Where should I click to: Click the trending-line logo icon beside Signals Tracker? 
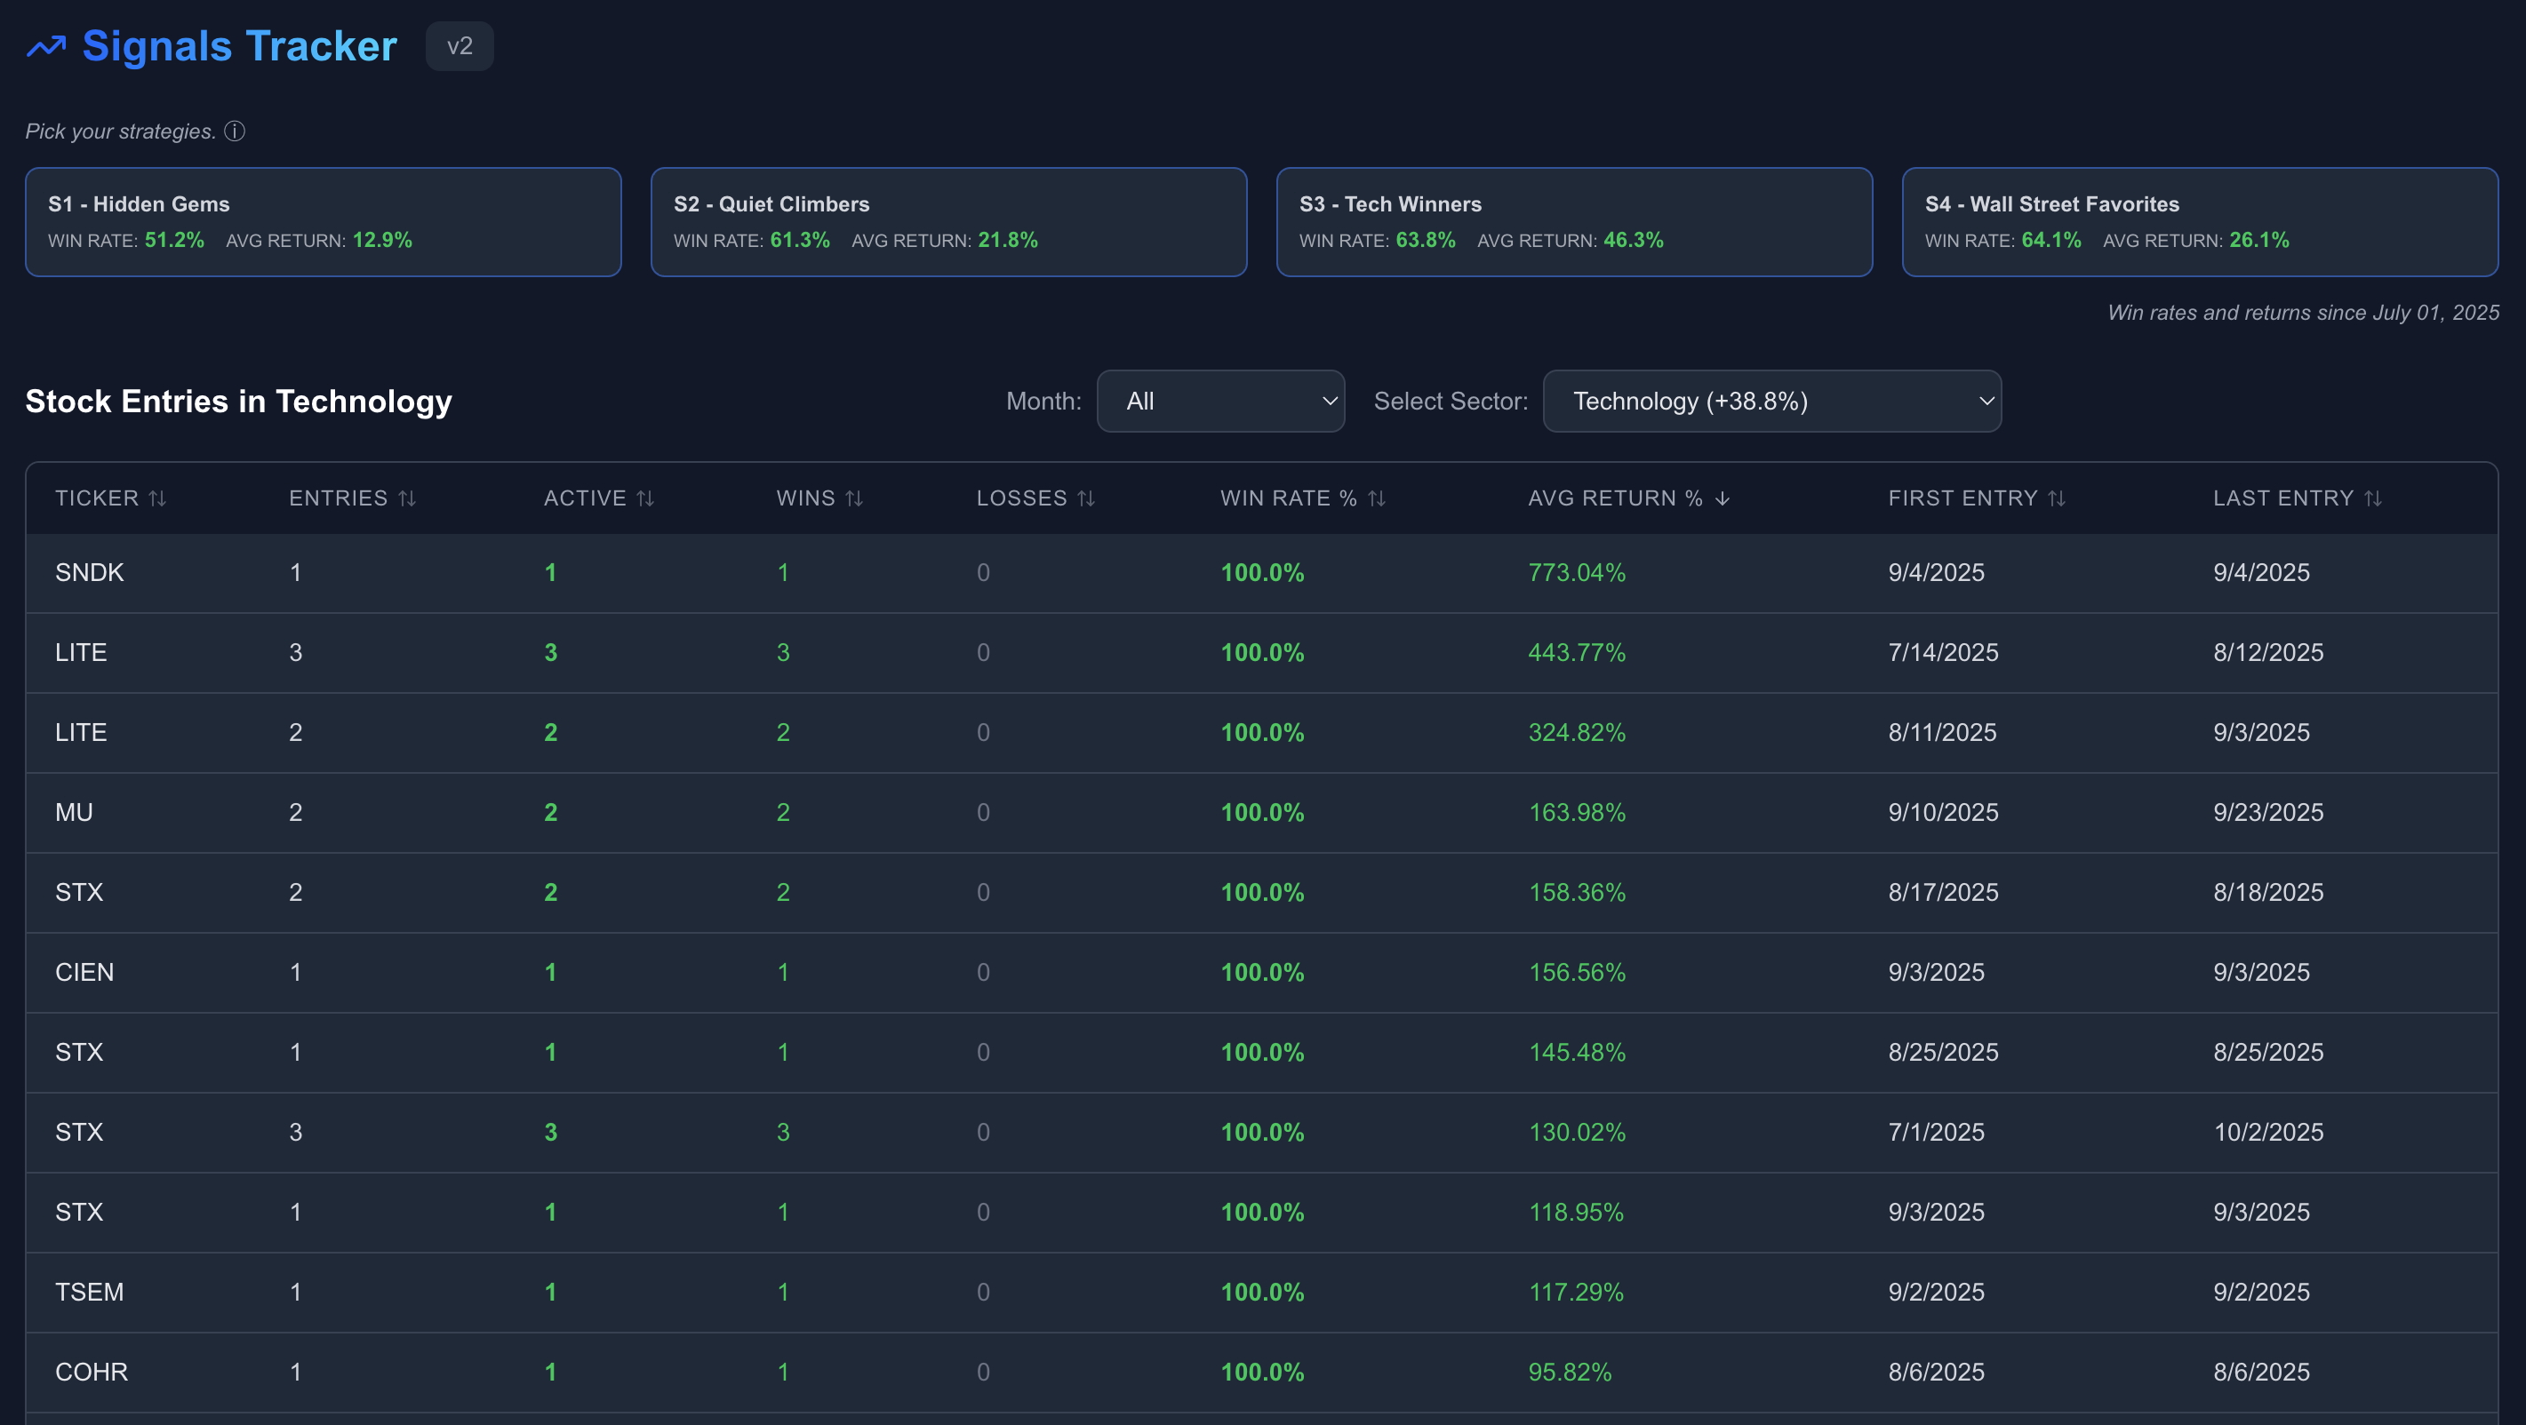(x=46, y=45)
